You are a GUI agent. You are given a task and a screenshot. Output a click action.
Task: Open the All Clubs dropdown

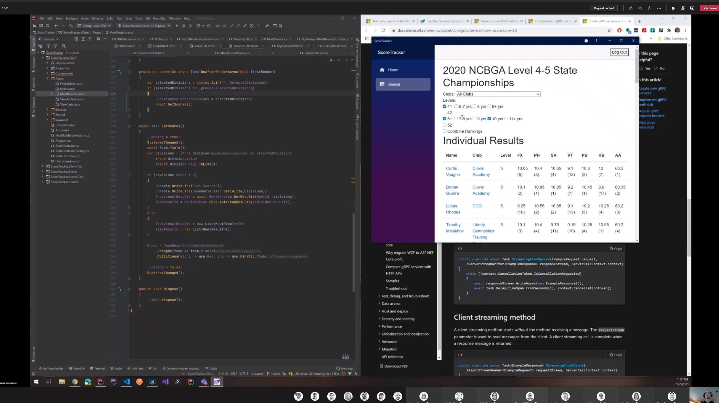(498, 94)
